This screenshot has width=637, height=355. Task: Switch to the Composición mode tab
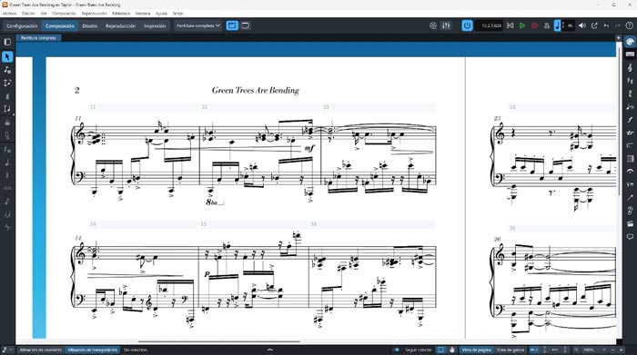click(60, 25)
